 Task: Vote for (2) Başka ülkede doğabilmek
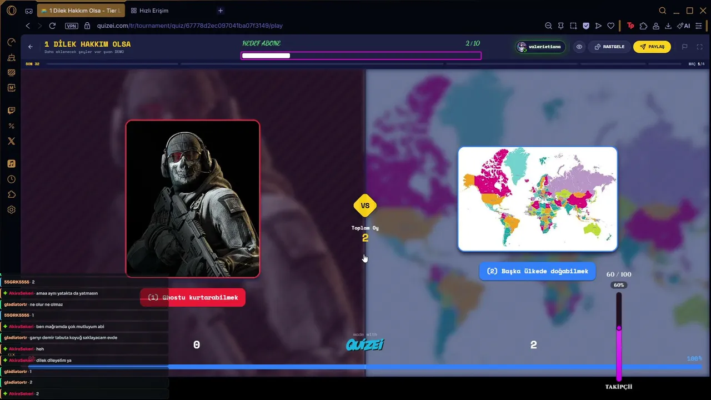click(x=537, y=271)
